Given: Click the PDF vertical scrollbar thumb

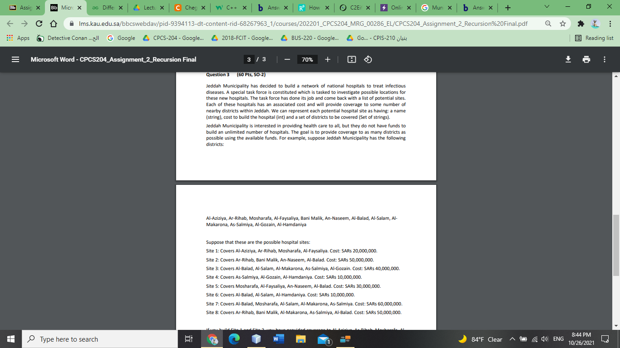Looking at the screenshot, I should tap(616, 245).
